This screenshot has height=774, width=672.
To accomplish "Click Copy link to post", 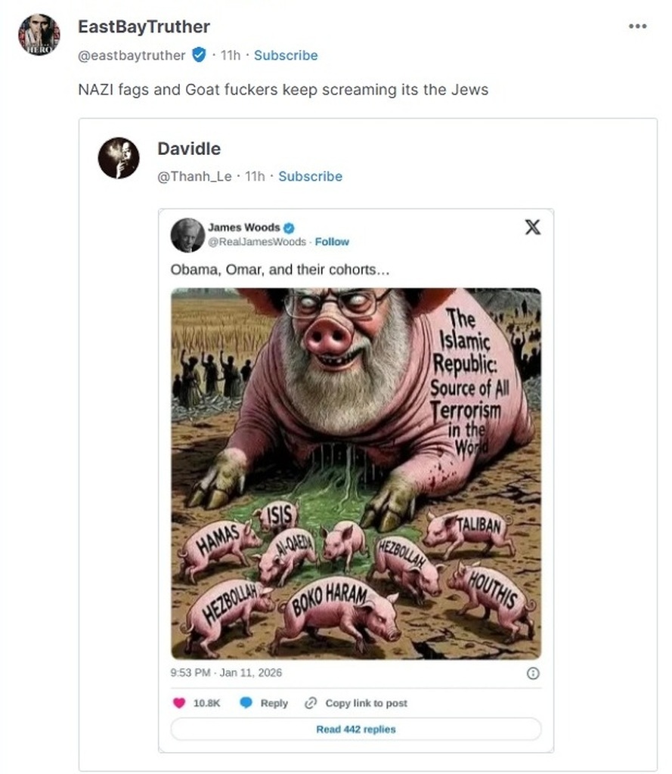I will tap(366, 703).
